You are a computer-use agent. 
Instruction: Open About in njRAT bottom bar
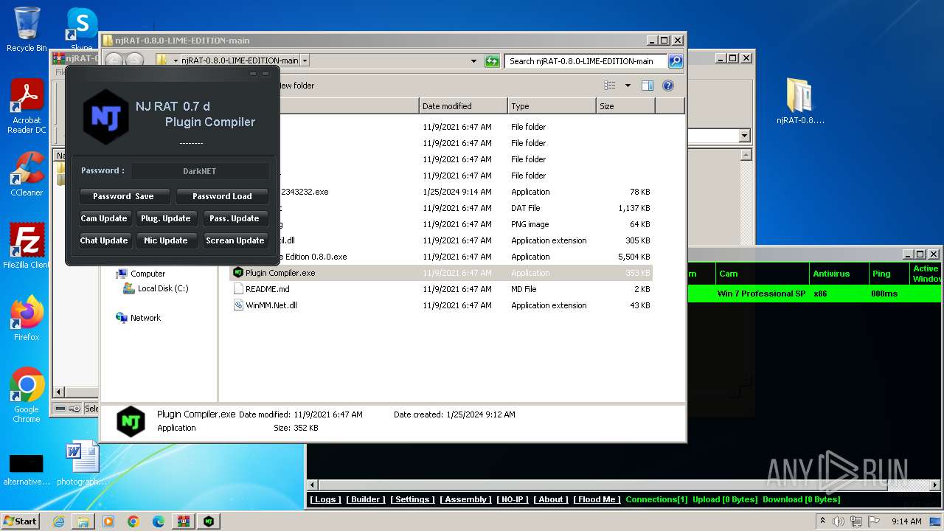pyautogui.click(x=551, y=499)
